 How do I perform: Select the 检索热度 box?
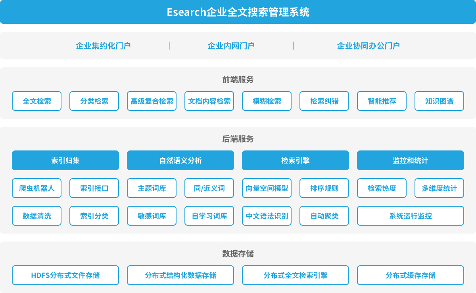pyautogui.click(x=382, y=188)
